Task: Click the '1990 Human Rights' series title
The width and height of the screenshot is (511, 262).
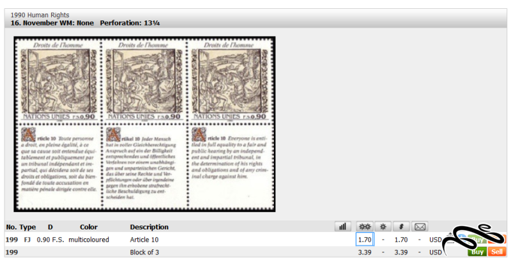Action: tap(40, 15)
